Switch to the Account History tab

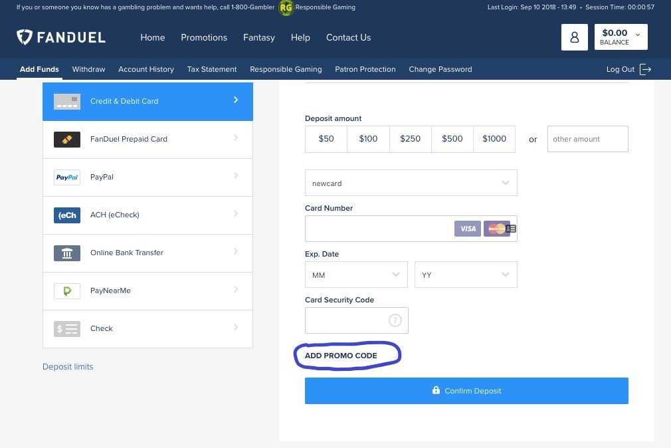146,69
